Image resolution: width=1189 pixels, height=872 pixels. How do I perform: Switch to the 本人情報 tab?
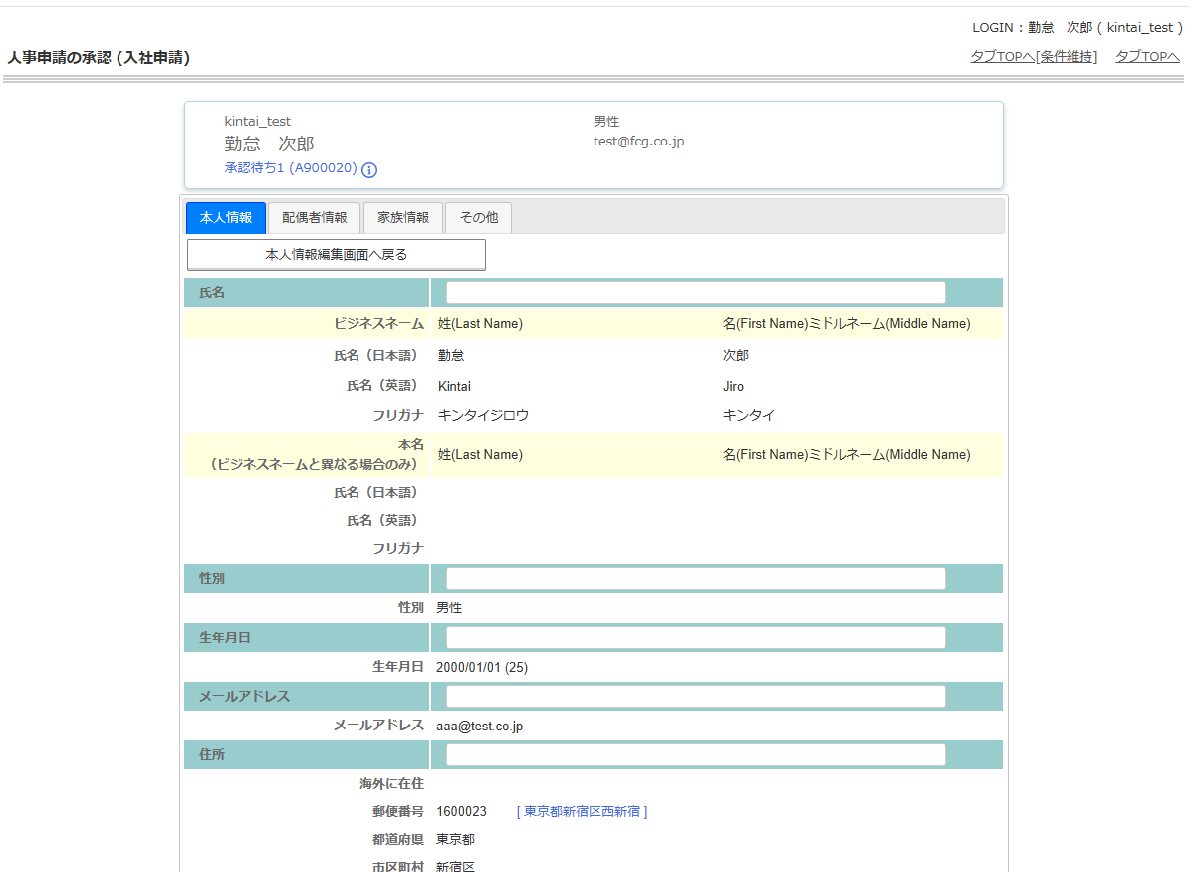(226, 218)
